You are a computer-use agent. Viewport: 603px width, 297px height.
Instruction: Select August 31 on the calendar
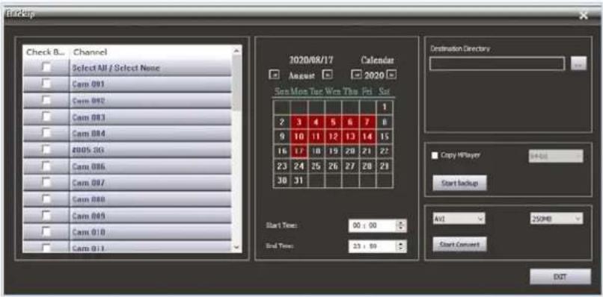click(299, 181)
